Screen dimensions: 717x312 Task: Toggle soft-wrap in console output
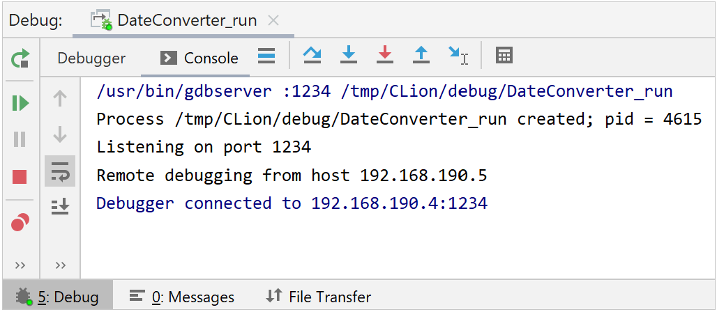60,171
